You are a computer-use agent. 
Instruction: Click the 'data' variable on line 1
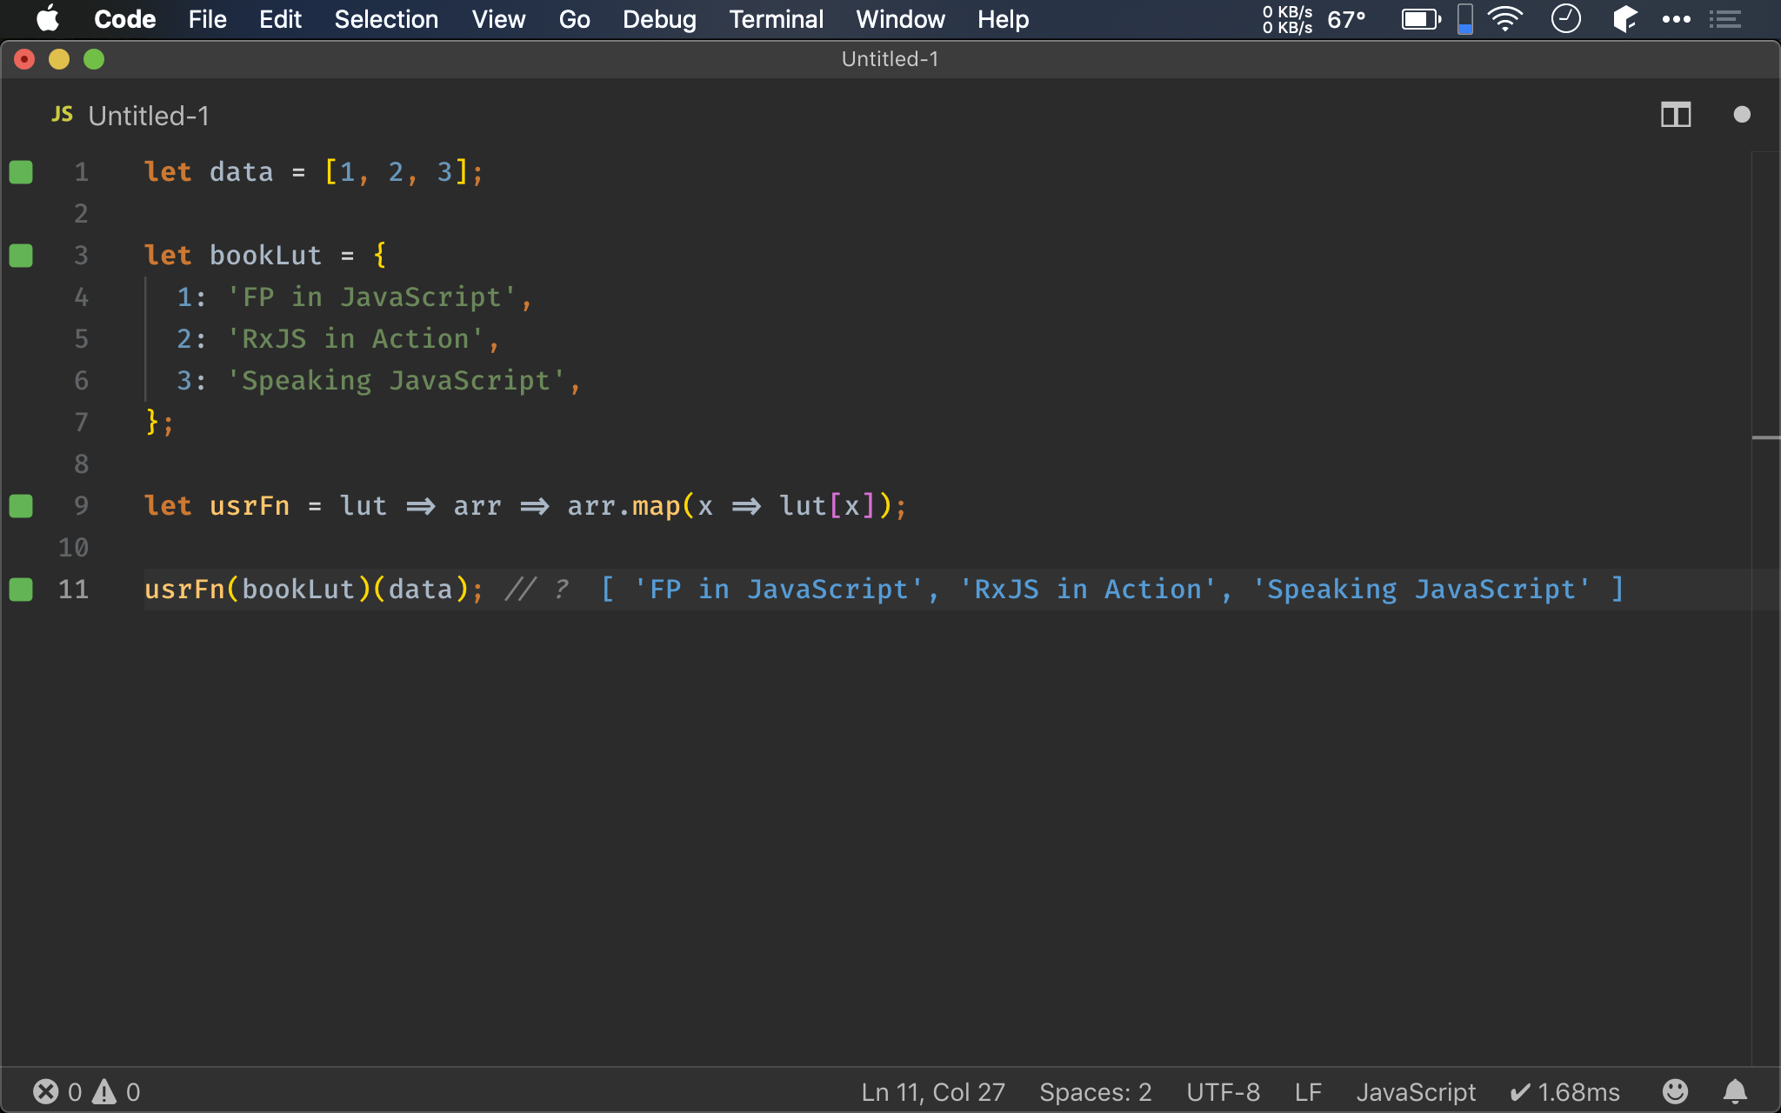pyautogui.click(x=241, y=172)
